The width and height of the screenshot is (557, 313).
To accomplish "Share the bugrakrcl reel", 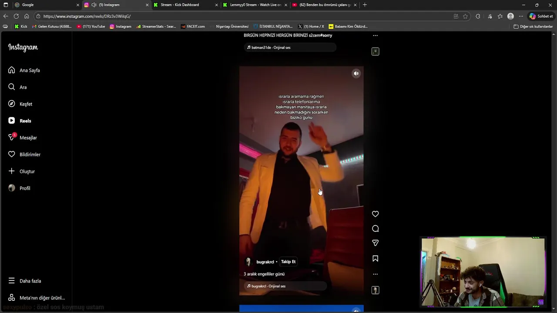I will click(x=375, y=243).
